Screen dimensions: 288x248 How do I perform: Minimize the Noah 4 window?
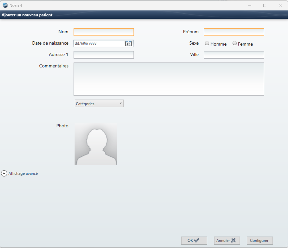pyautogui.click(x=250, y=5)
